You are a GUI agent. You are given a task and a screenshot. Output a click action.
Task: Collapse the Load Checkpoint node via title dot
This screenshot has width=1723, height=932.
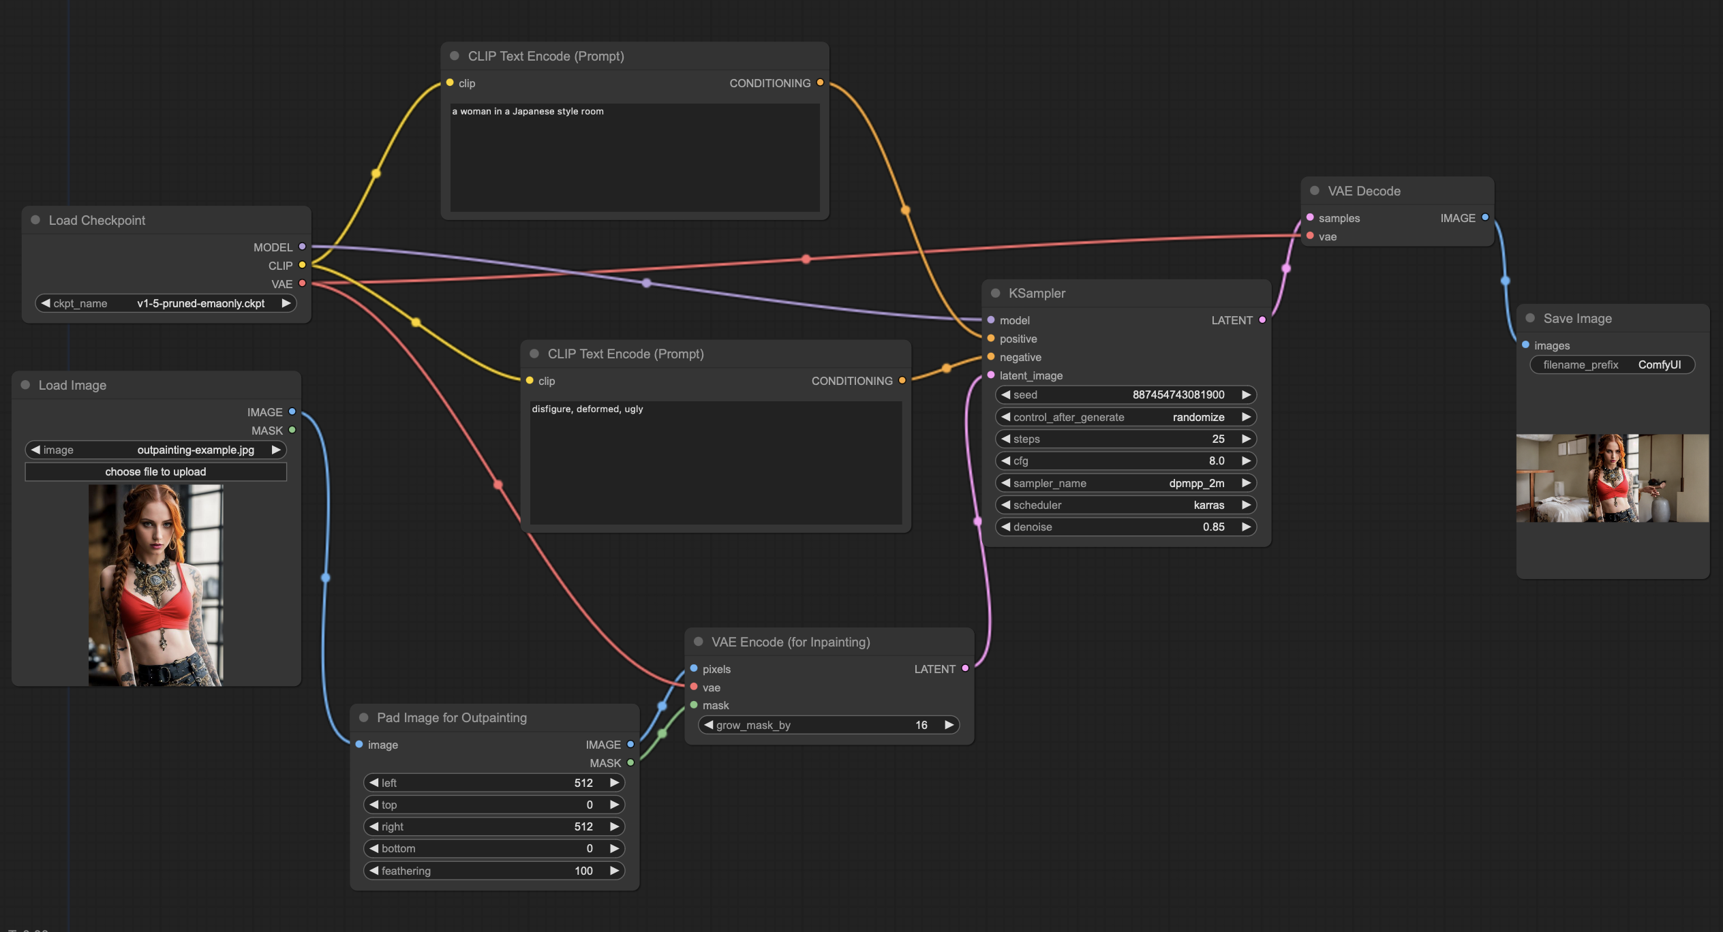(35, 220)
